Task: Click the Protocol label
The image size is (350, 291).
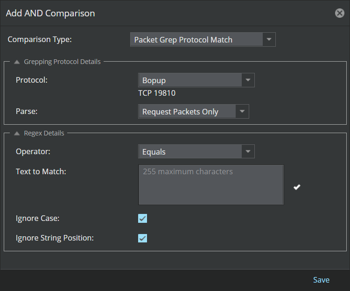Action: pyautogui.click(x=31, y=80)
